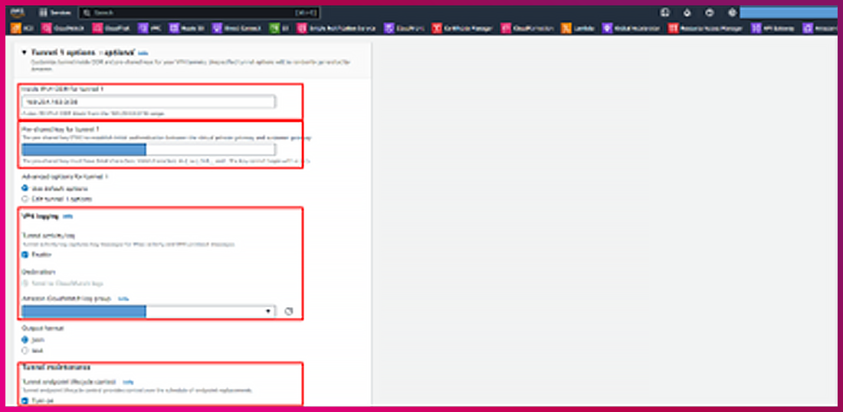
Task: Click the Info link beside VPN logging
Action: [x=67, y=217]
